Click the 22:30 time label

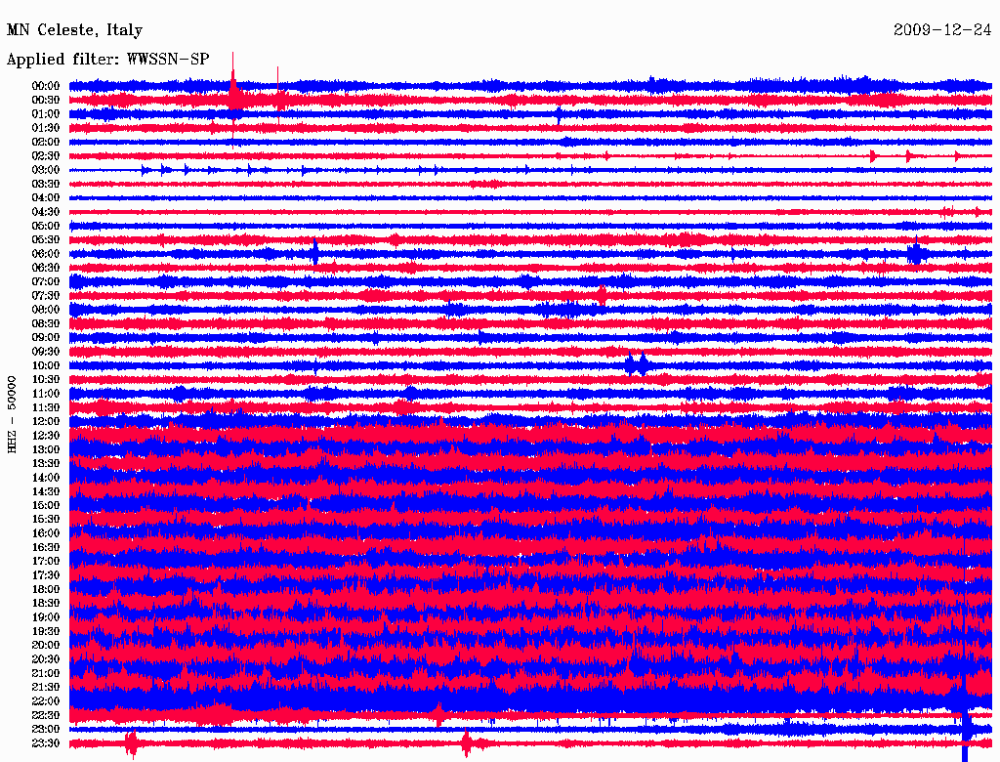pyautogui.click(x=46, y=715)
